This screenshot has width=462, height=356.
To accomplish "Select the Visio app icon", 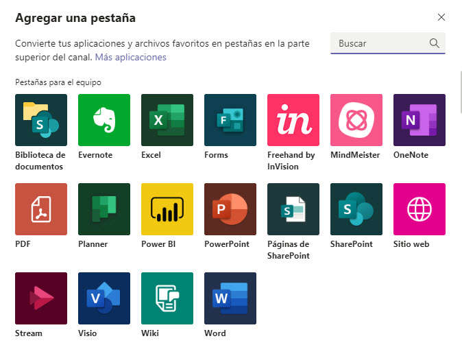I will 104,298.
